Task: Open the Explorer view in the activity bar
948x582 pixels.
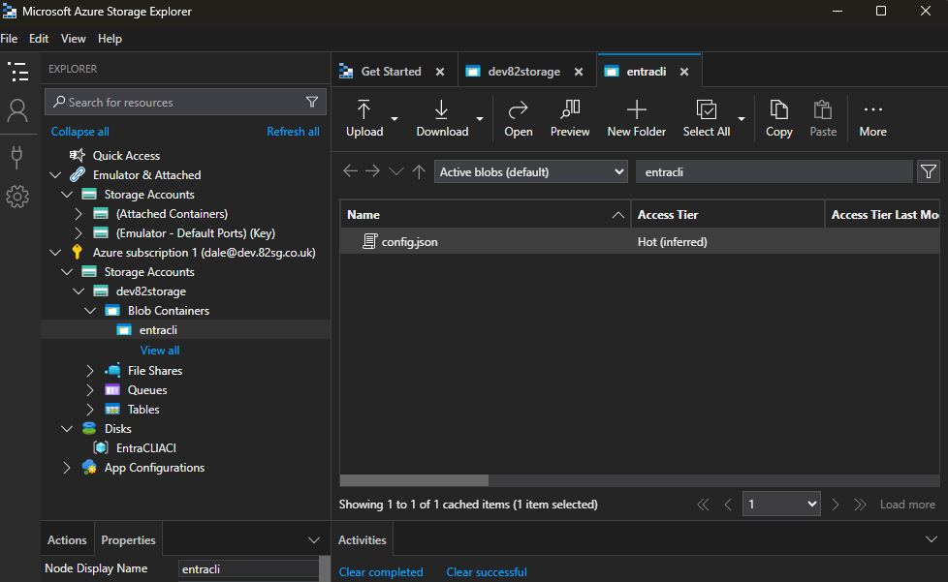Action: [x=17, y=72]
